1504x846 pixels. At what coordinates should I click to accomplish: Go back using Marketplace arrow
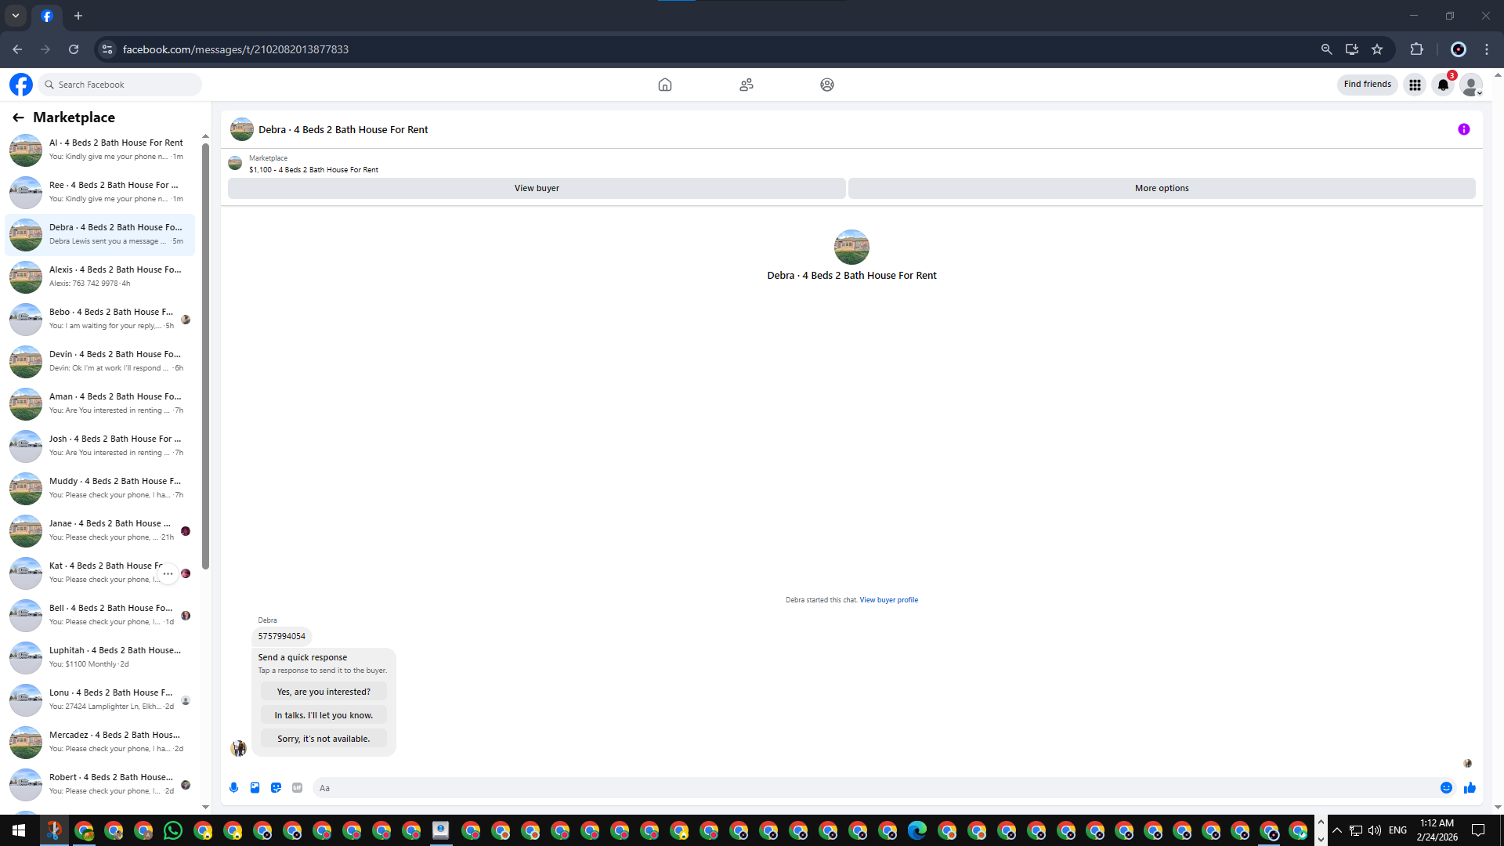coord(18,117)
